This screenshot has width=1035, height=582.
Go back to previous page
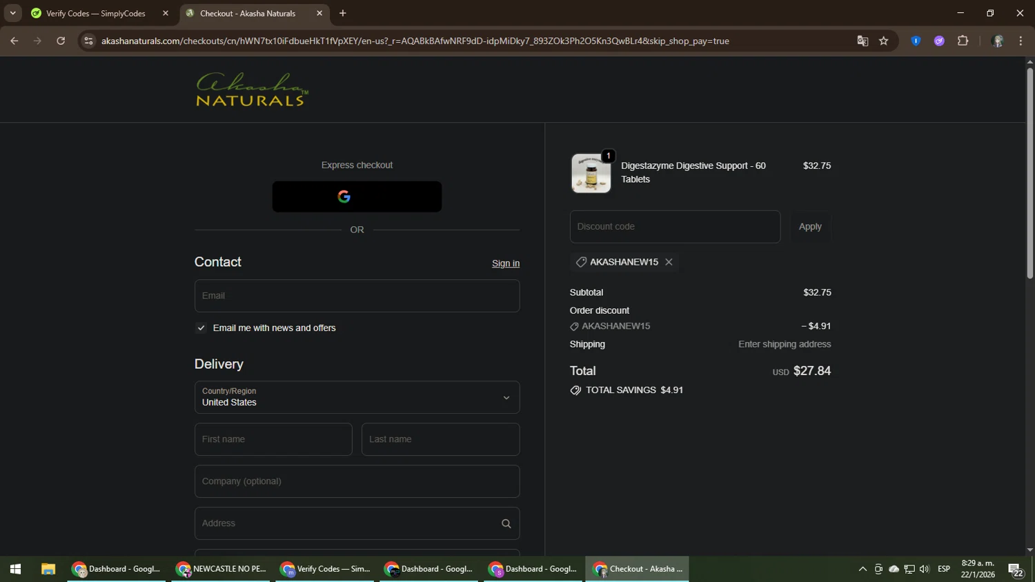(x=14, y=41)
